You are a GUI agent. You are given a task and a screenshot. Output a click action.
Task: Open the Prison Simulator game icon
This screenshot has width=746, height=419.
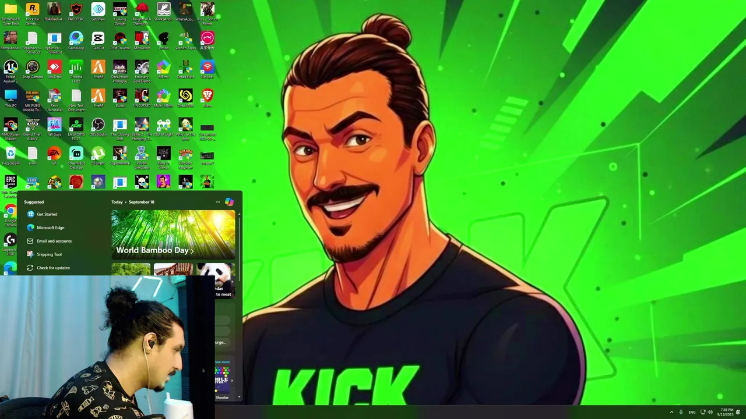pyautogui.click(x=142, y=158)
